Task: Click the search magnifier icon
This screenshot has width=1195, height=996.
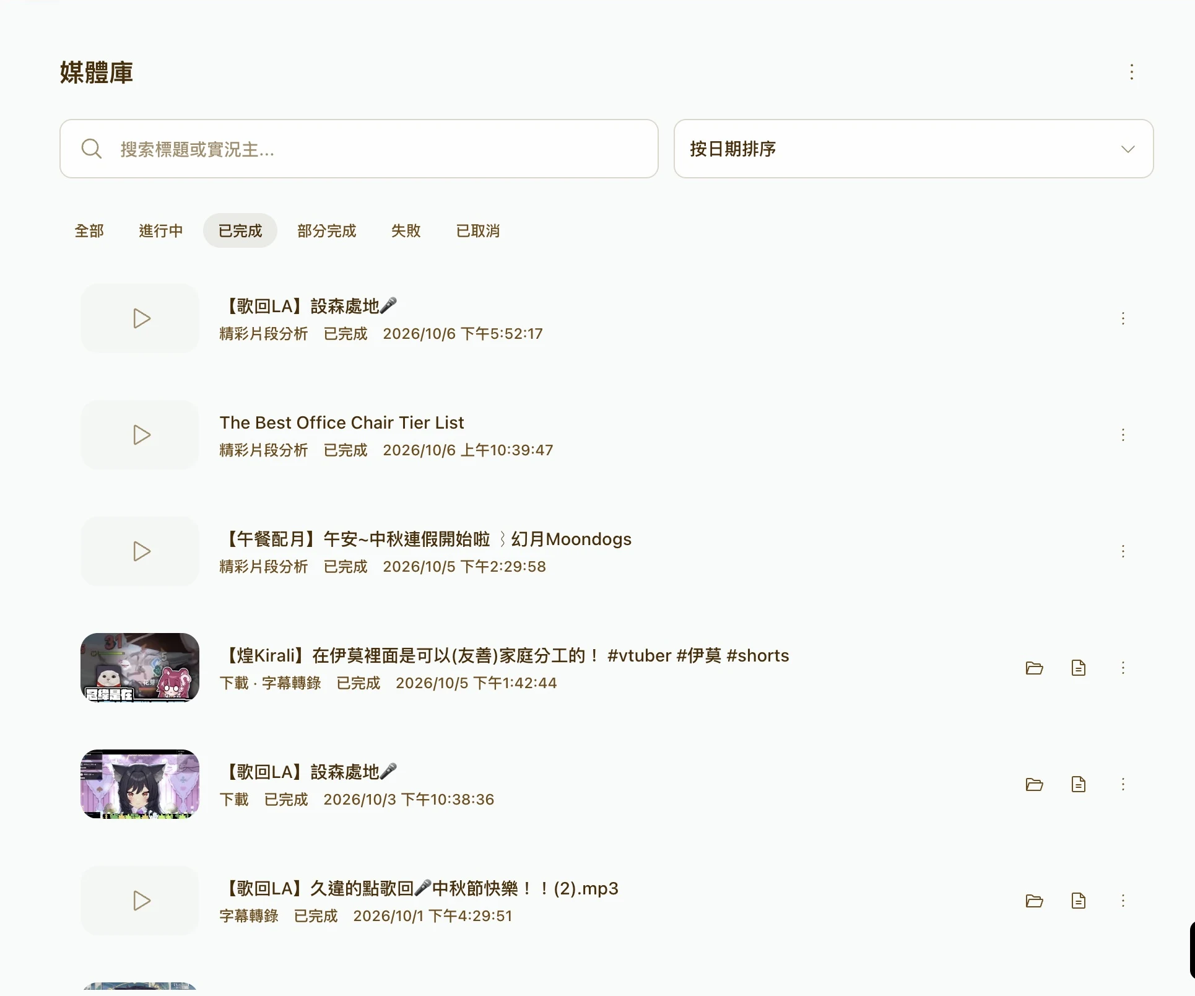Action: pos(92,149)
